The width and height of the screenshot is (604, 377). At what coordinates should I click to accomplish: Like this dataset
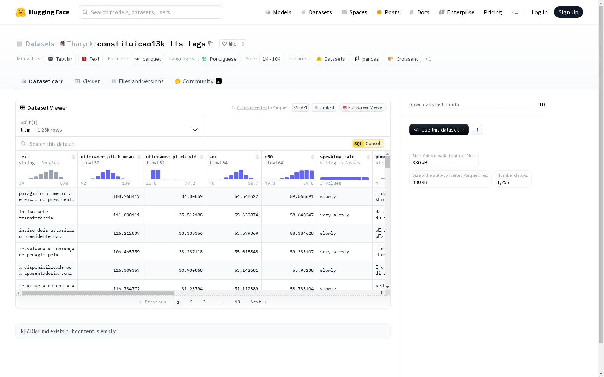click(229, 44)
